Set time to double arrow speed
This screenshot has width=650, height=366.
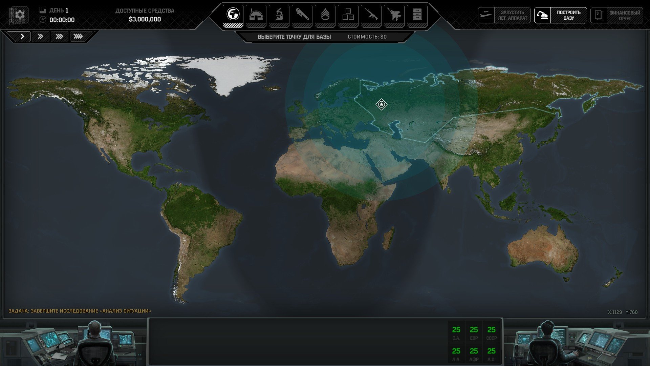(x=41, y=36)
